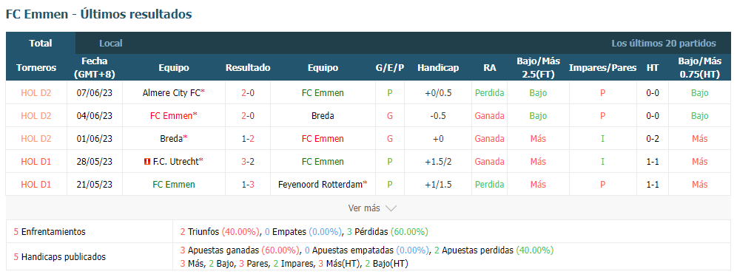Click the Breda team on 04/06/23 row

point(323,116)
